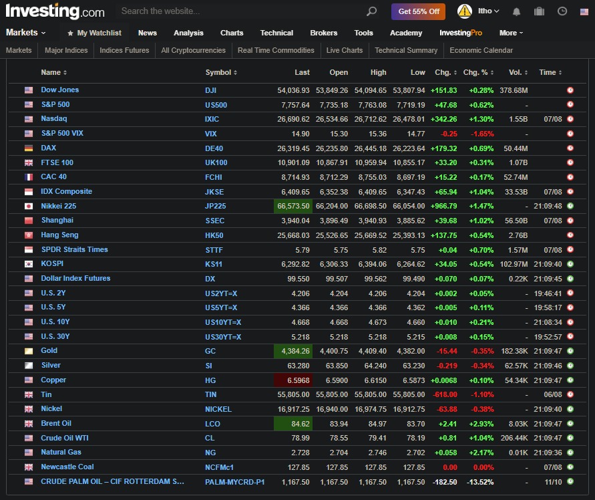Click the UK flag next to FTSE 100
Screen dimensions: 595x500
click(29, 162)
